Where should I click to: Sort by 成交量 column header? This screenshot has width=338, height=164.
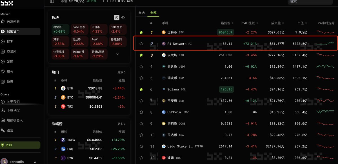tap(277, 23)
